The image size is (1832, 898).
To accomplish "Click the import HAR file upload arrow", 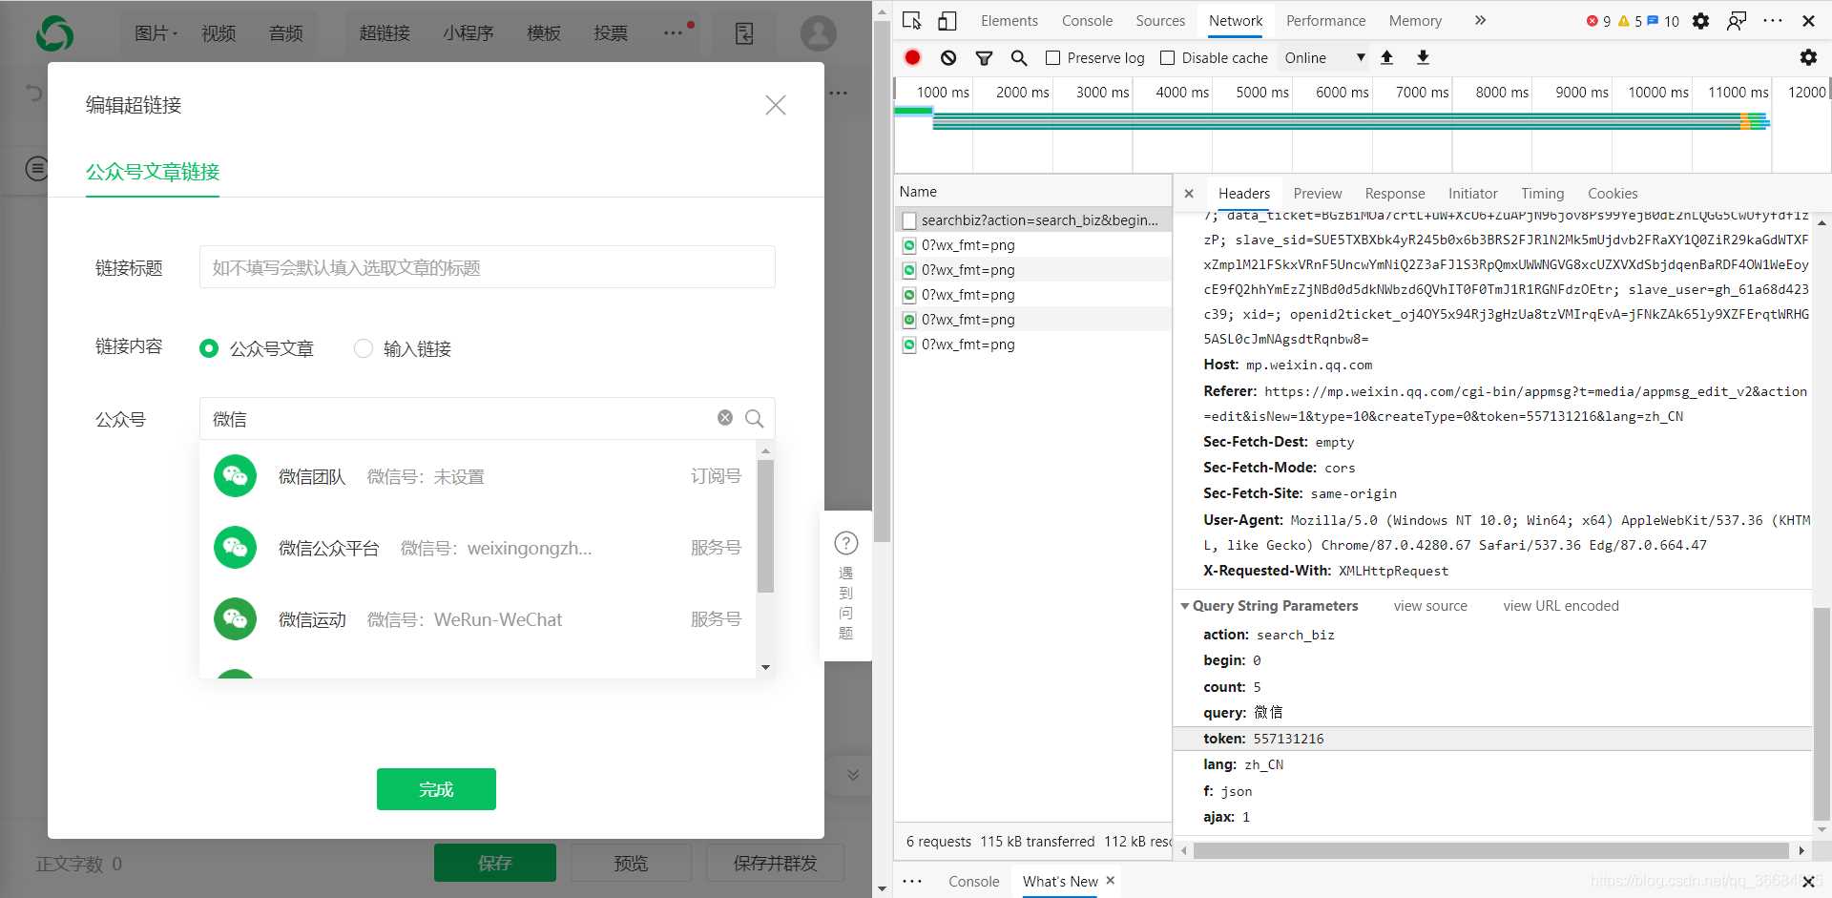I will [x=1386, y=58].
